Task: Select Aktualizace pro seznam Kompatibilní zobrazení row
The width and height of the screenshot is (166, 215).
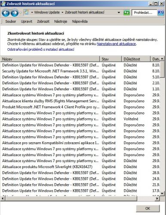Action: [x=80, y=143]
